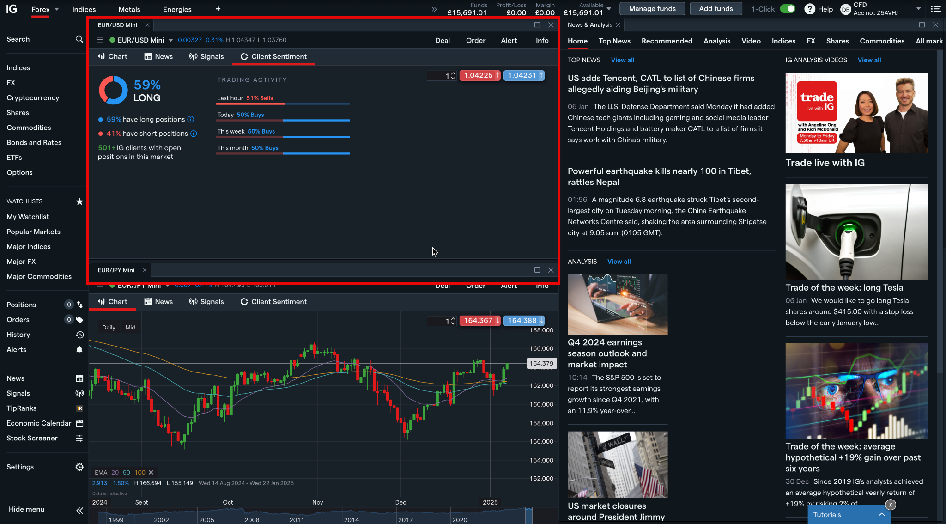This screenshot has width=946, height=524.
Task: Disable the 1-Click trading toggle
Action: coord(788,8)
